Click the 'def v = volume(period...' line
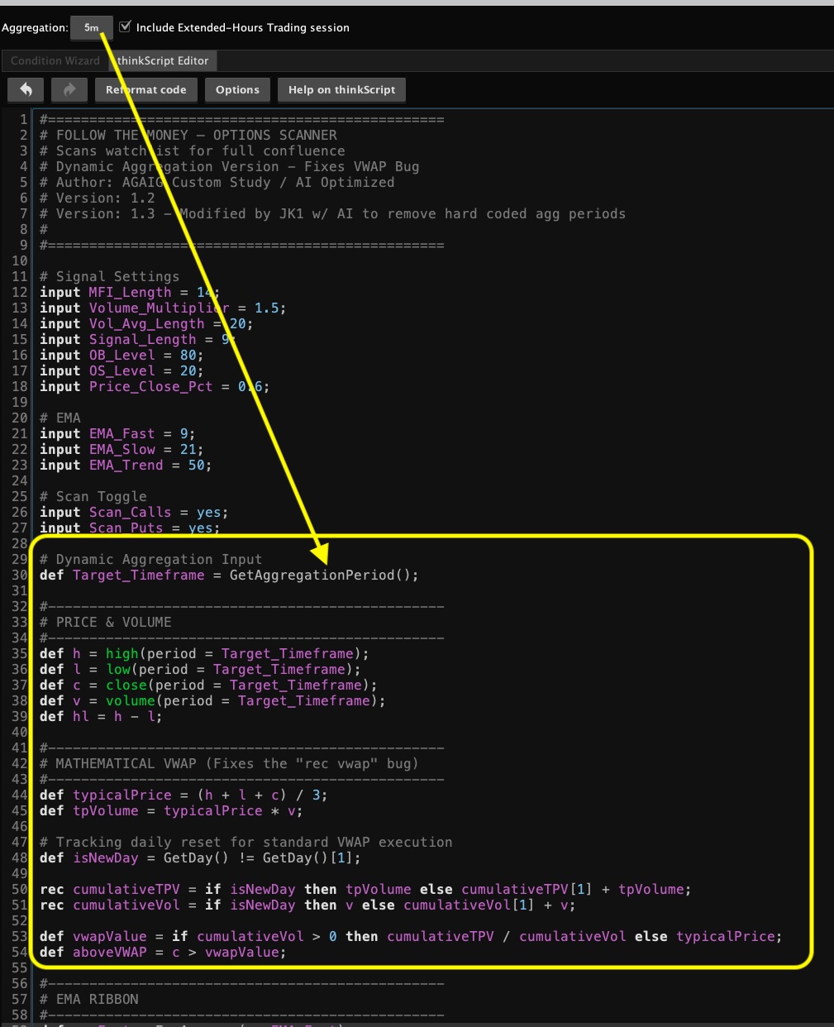This screenshot has width=834, height=1027. [212, 701]
